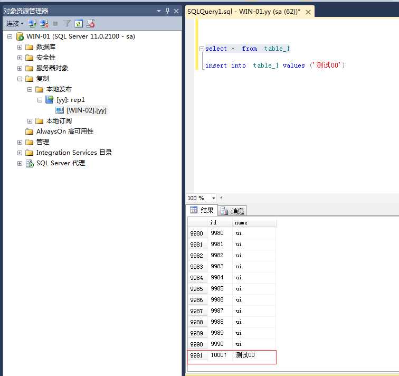
Task: Click the name cell 测试00
Action: click(254, 355)
